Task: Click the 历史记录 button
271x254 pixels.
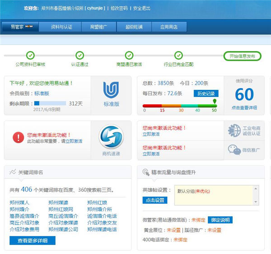Action: 206,93
